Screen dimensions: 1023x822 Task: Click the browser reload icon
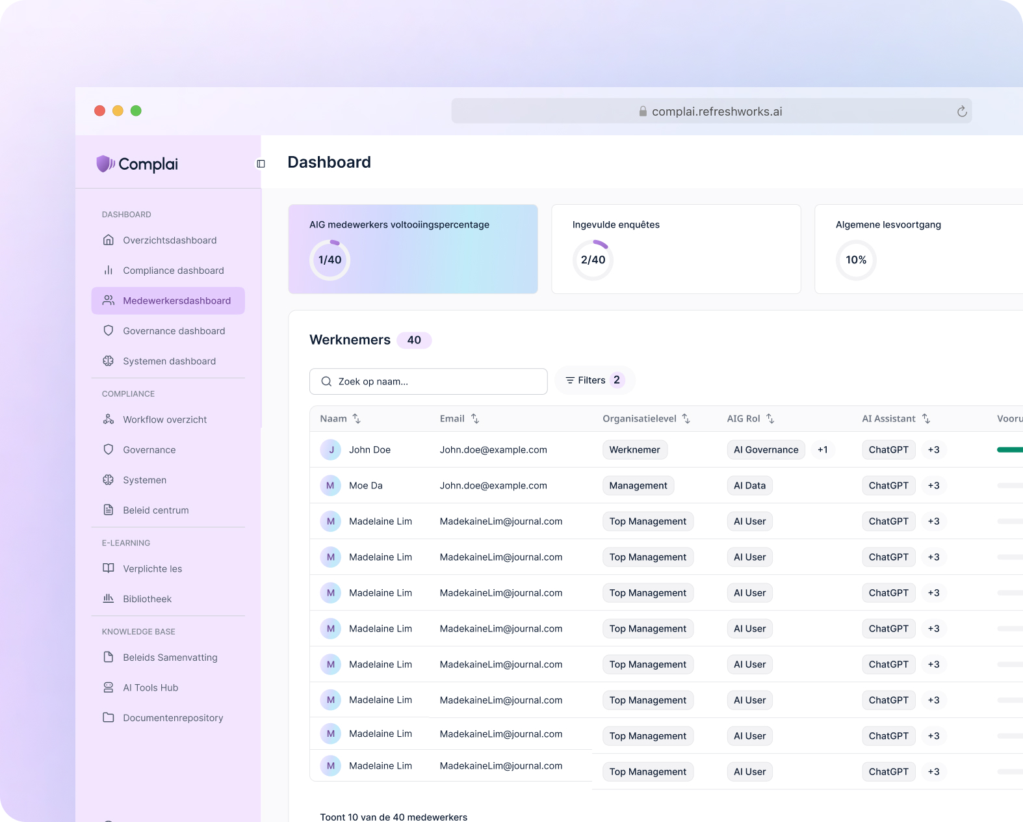tap(962, 112)
